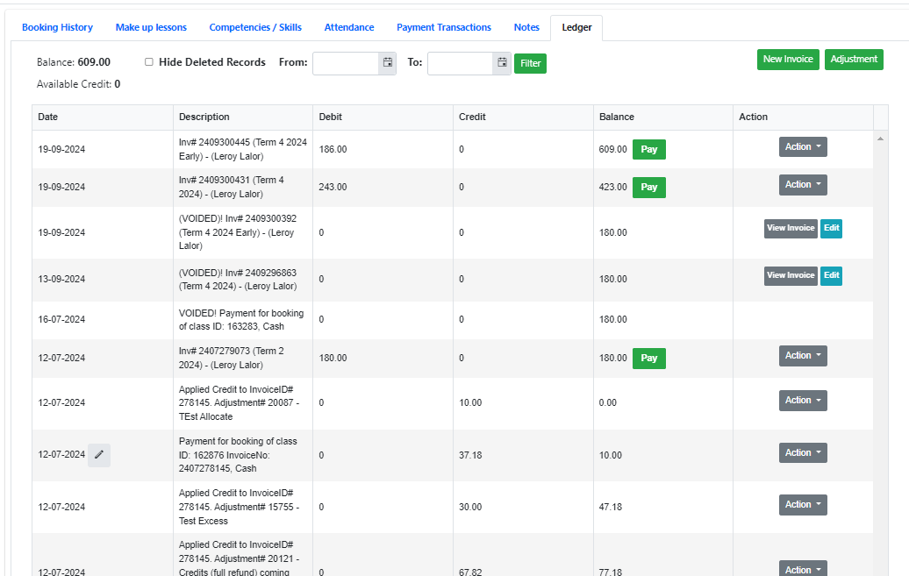View Invoice for voided Inv# 2409300392
The width and height of the screenshot is (909, 576).
[x=791, y=229]
